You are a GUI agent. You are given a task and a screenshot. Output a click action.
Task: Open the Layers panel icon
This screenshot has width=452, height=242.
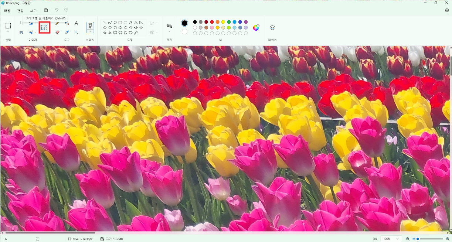tap(272, 28)
